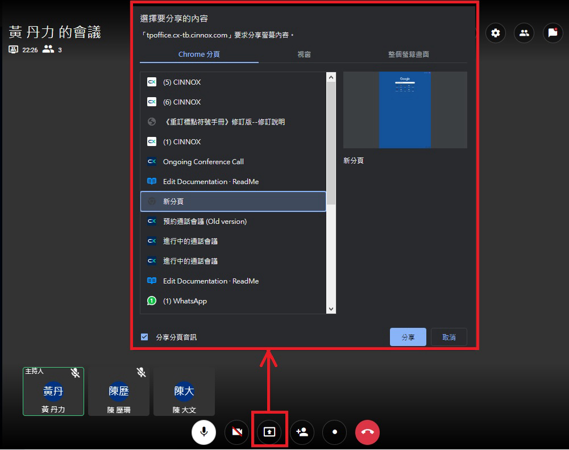Turn on the camera icon
The image size is (569, 450).
[x=237, y=432]
